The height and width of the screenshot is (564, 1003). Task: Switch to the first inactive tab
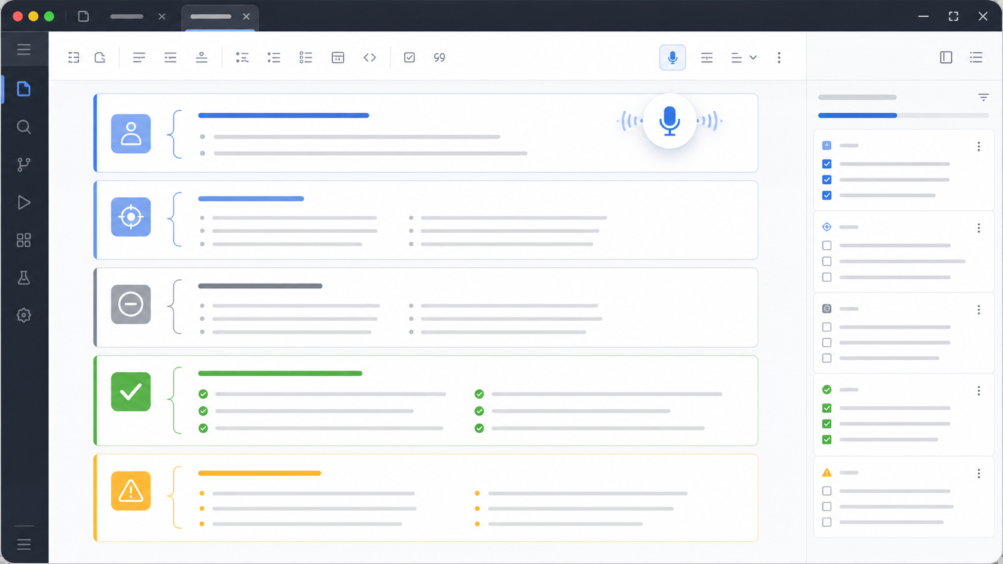pos(127,16)
